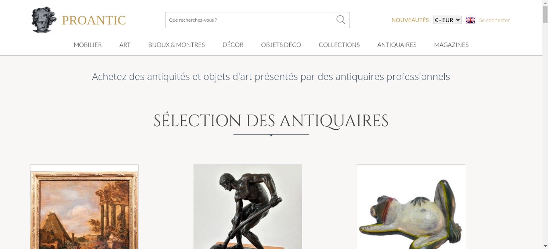The image size is (548, 249).
Task: Click the page vertical scrollbar thumb
Action: tap(545, 14)
